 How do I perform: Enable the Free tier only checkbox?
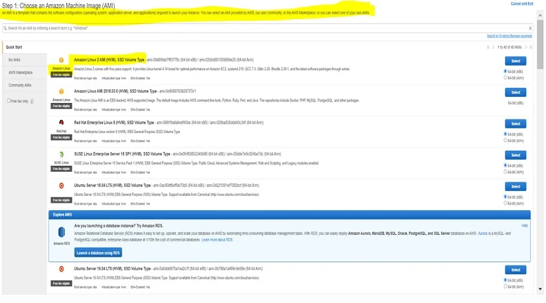coord(9,100)
